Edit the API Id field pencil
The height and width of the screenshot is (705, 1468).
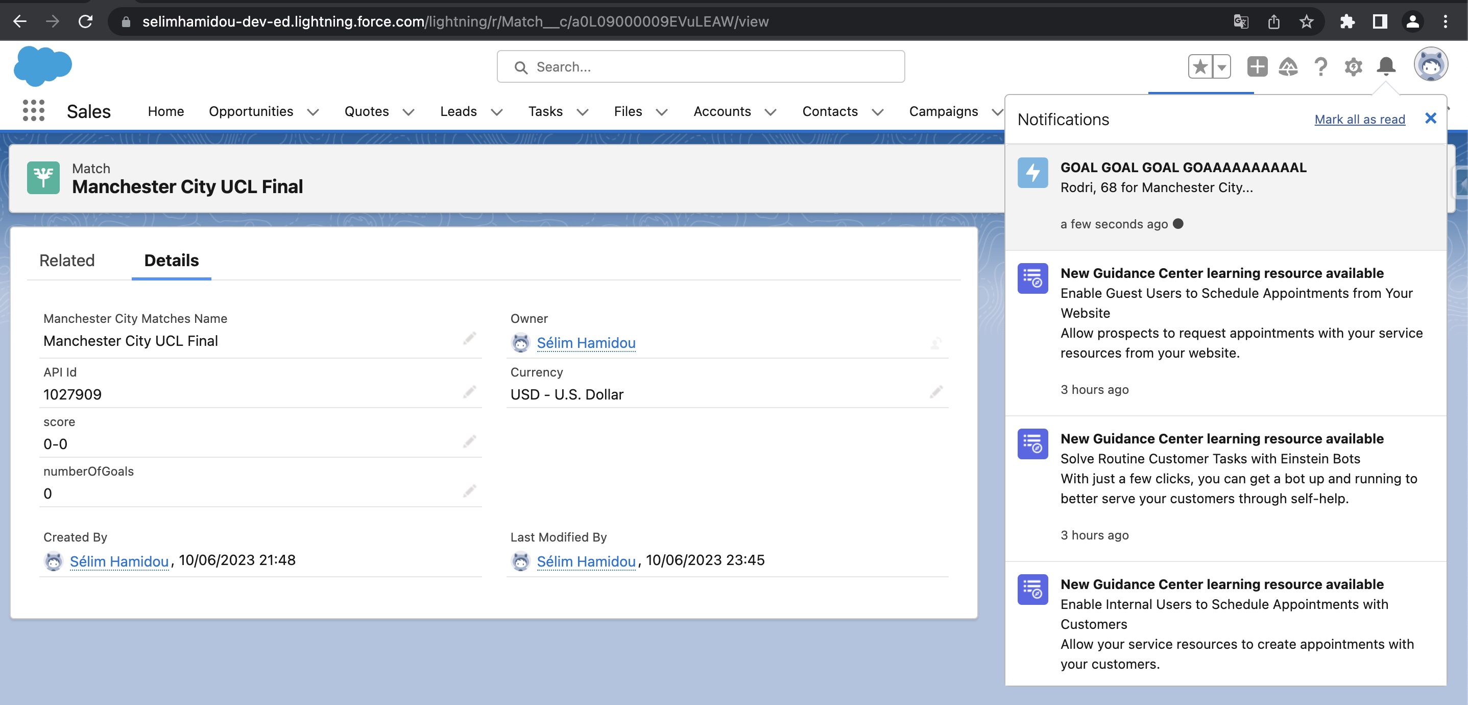[469, 392]
